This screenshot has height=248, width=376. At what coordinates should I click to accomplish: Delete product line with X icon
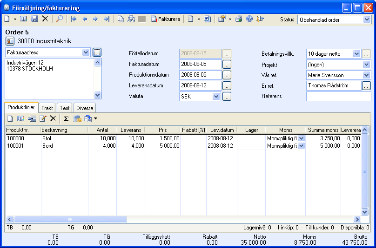click(53, 118)
